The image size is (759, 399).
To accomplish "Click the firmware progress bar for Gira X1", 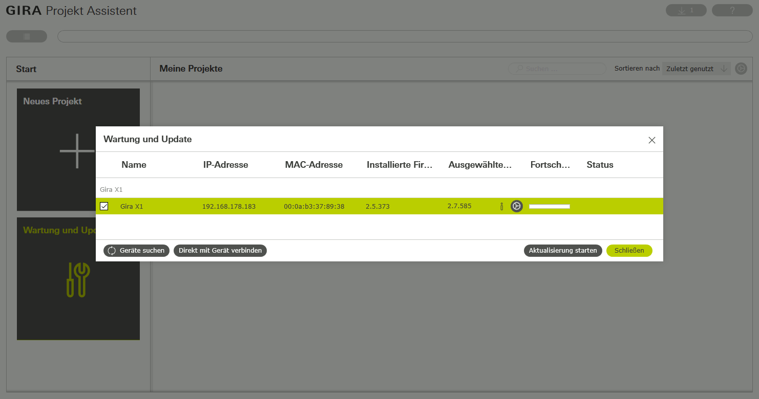I will [550, 207].
